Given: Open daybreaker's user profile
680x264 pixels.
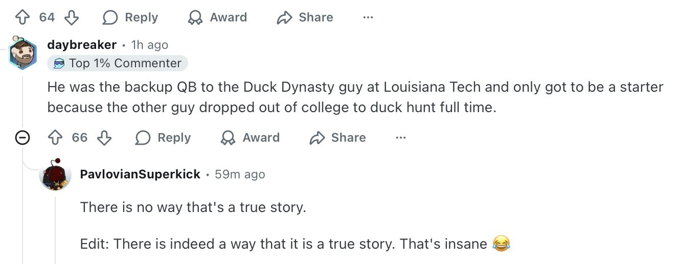Looking at the screenshot, I should [82, 45].
